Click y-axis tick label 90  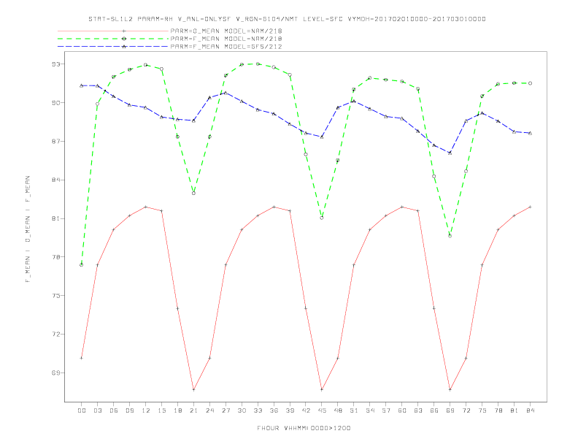coord(55,102)
